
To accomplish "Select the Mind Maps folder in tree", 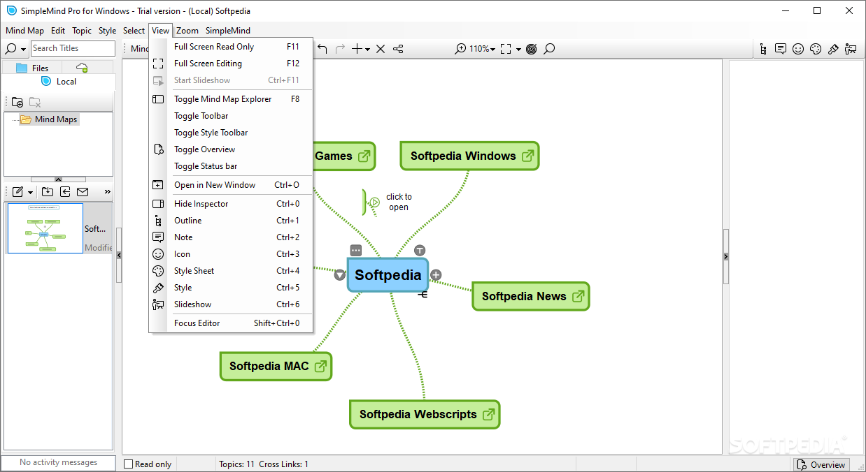I will tap(49, 119).
